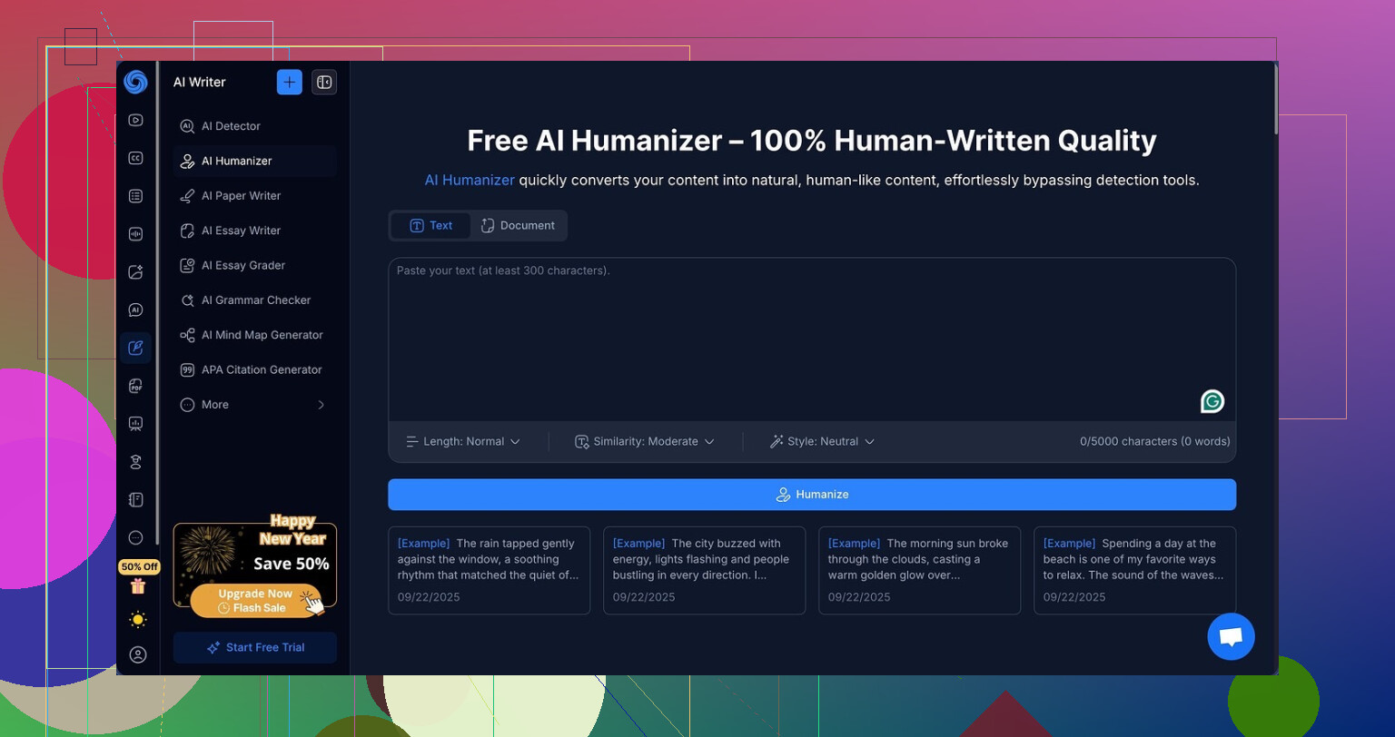Expand the Style: Neutral dropdown
This screenshot has height=737, width=1395.
821,441
